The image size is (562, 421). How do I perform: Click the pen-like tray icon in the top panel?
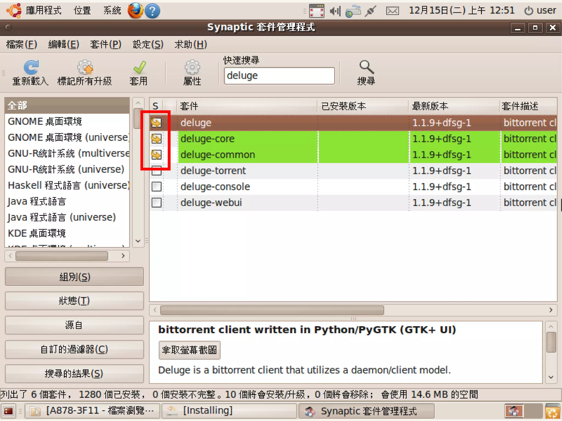click(370, 11)
